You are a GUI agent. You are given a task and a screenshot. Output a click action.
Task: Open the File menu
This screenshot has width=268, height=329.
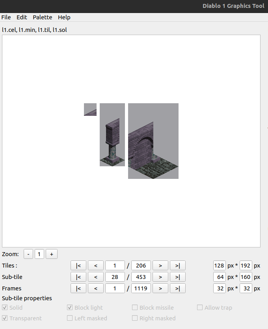(6, 17)
